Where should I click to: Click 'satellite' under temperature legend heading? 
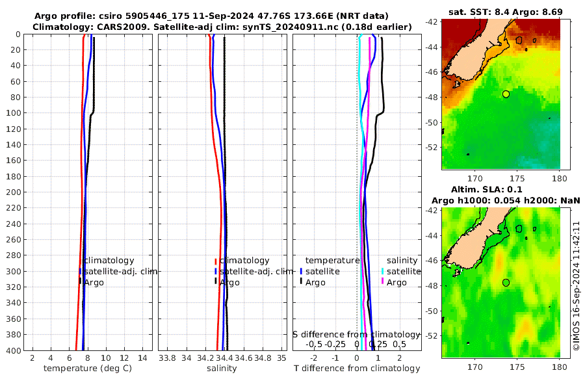[x=322, y=271]
